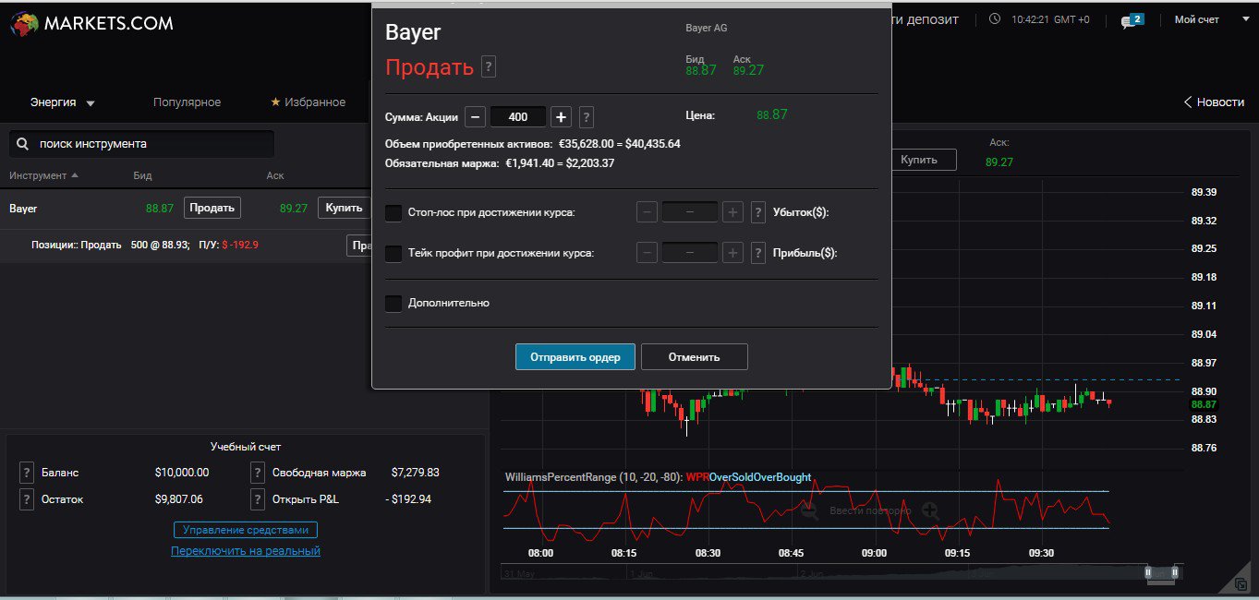This screenshot has width=1259, height=600.
Task: Open the help icon on the stop-loss row
Action: (x=757, y=212)
